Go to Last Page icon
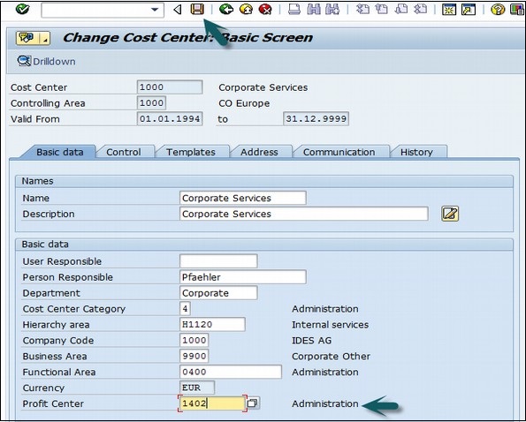 [420, 10]
